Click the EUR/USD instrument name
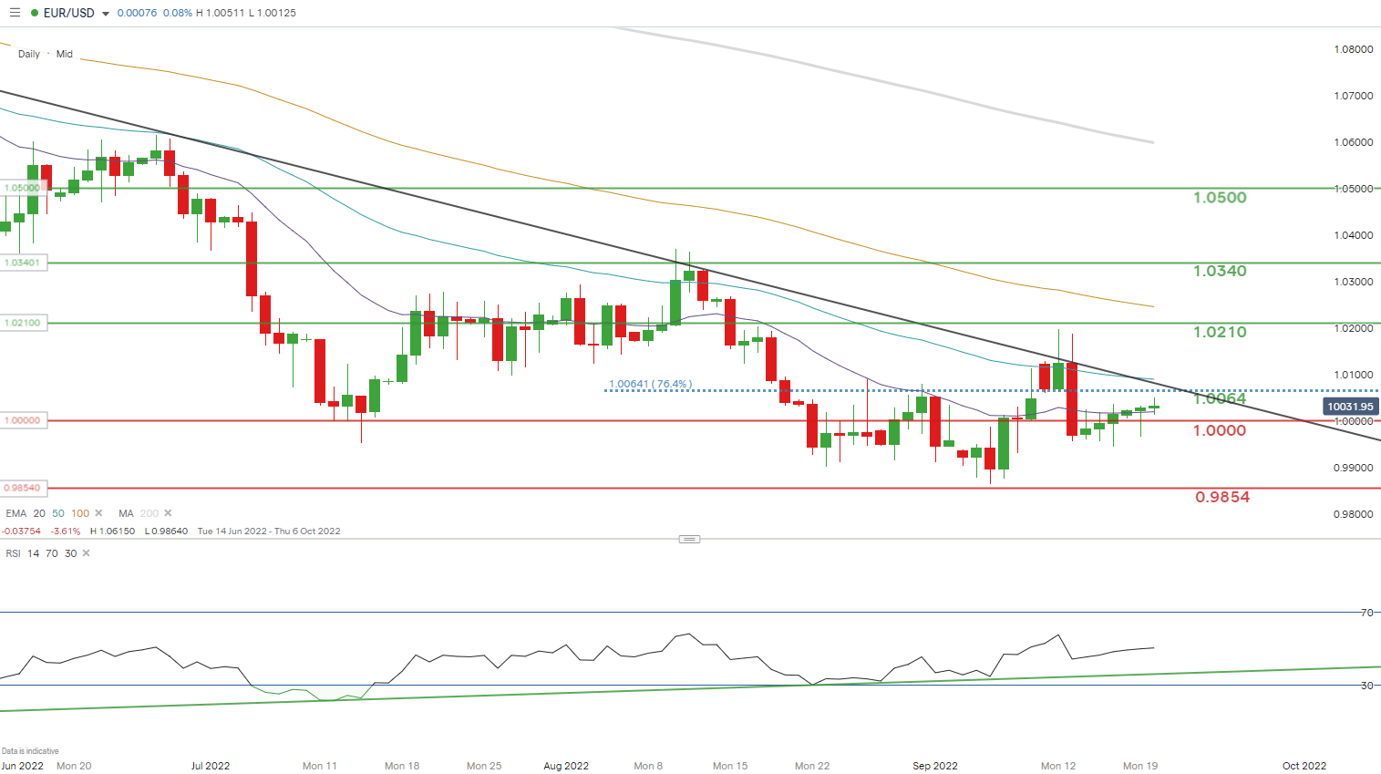 [x=69, y=14]
